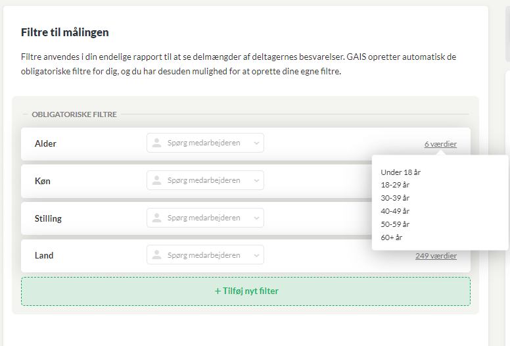Select 'Under 18 år' in the values popup
Image resolution: width=510 pixels, height=346 pixels.
click(401, 172)
